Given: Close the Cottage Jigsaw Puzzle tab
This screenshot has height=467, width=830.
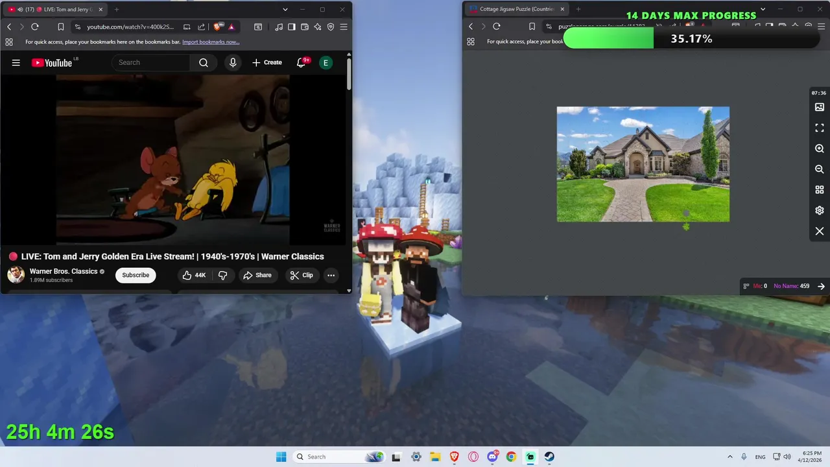Looking at the screenshot, I should [x=562, y=9].
